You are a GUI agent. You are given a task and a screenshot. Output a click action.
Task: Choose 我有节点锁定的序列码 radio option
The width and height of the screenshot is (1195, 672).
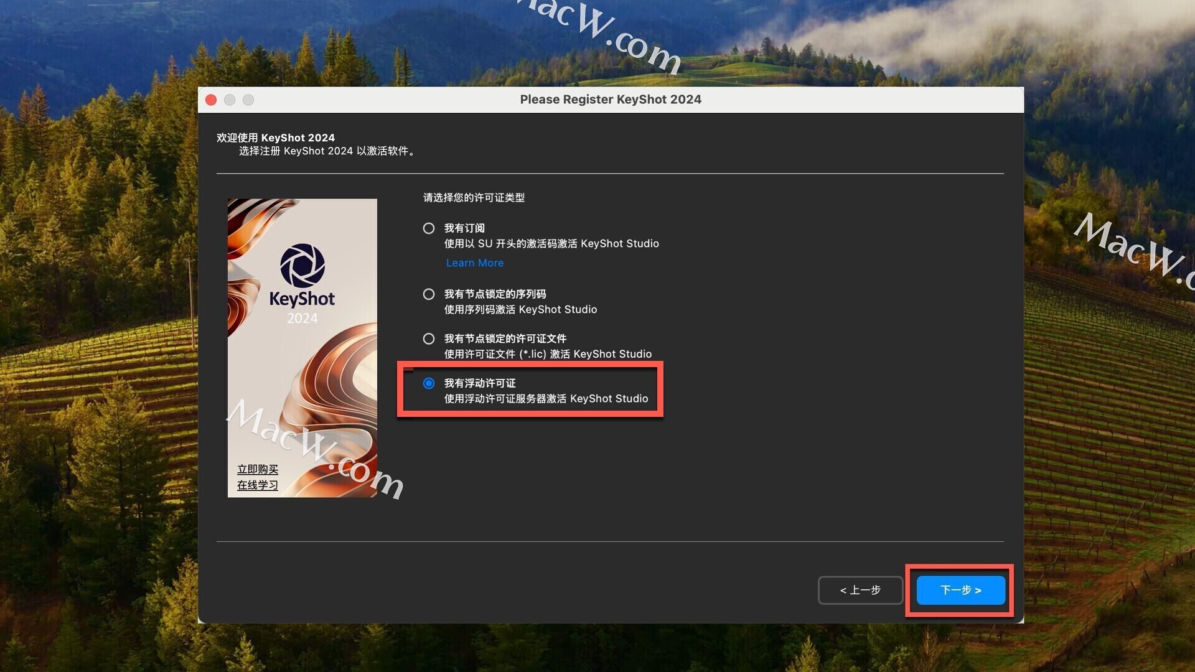[x=429, y=294]
